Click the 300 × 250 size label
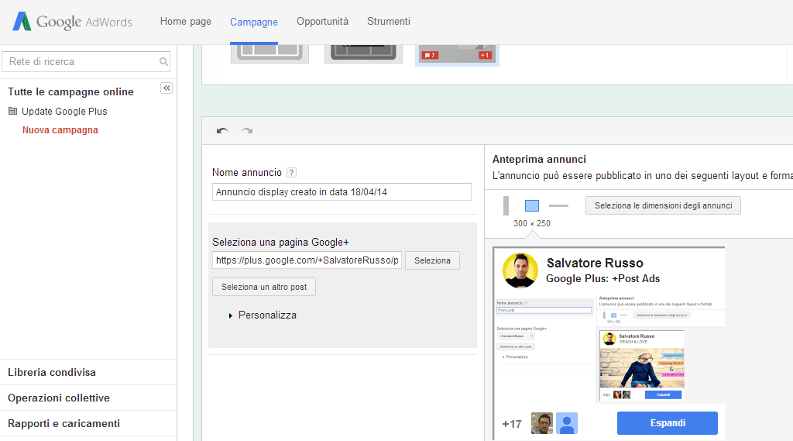Screen dimensions: 793x441 (532, 223)
